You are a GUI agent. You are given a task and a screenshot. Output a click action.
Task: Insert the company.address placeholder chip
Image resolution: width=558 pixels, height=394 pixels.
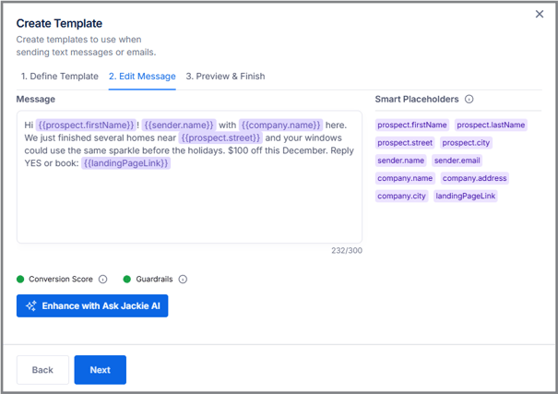coord(474,178)
